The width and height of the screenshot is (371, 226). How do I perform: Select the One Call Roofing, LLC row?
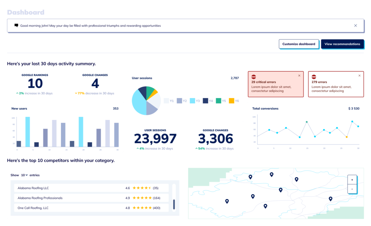point(91,208)
